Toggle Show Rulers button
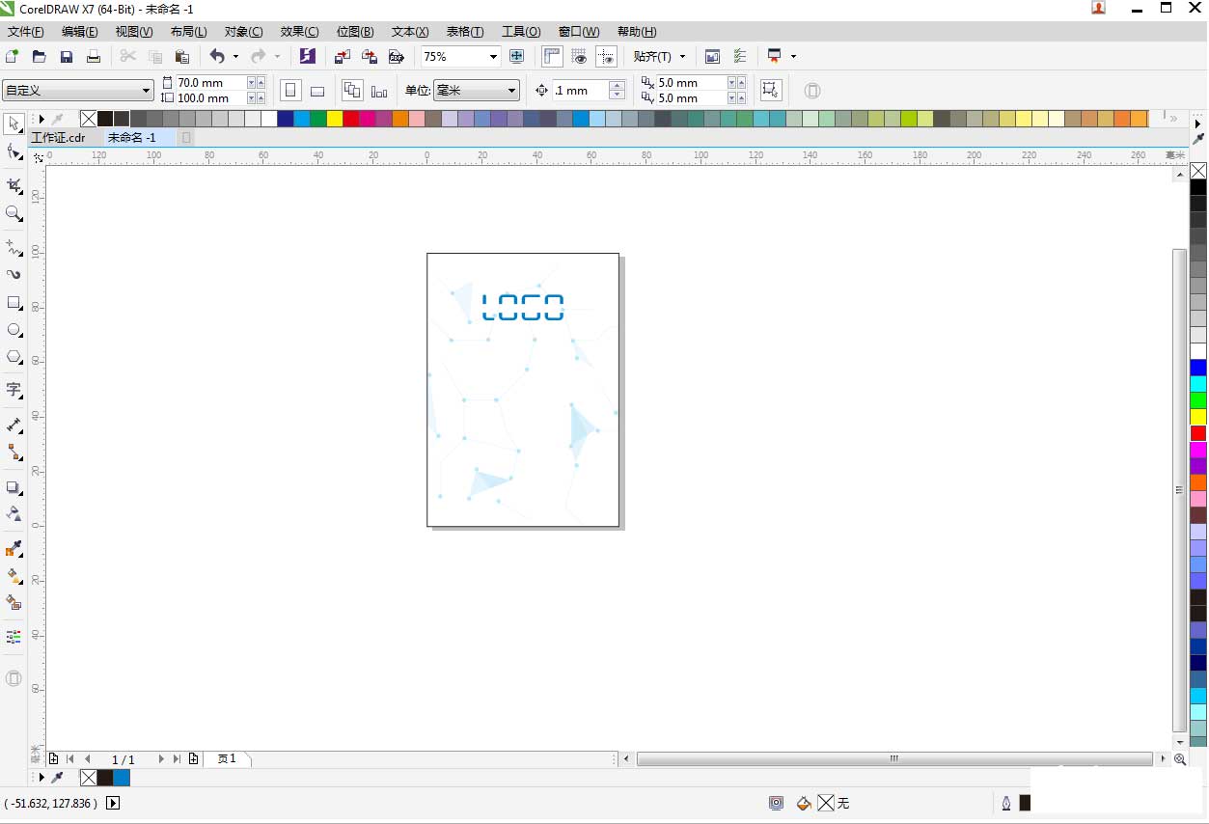This screenshot has width=1209, height=824. pos(552,56)
